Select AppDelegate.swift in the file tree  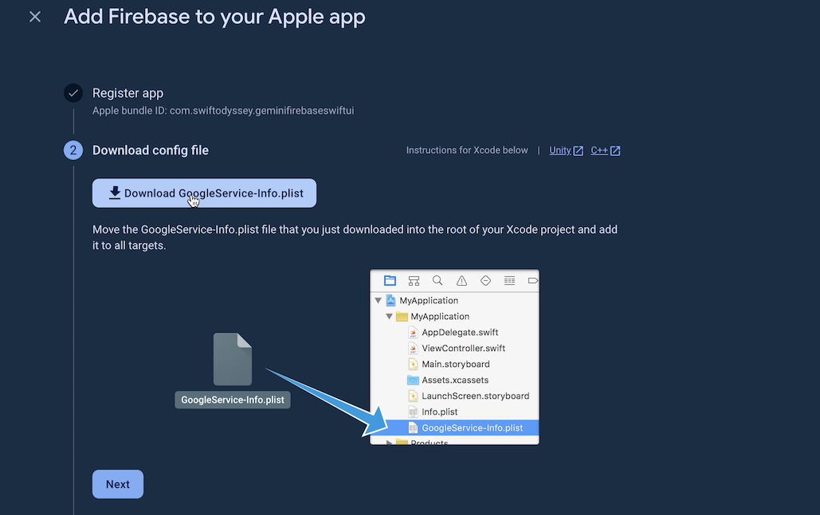click(459, 333)
